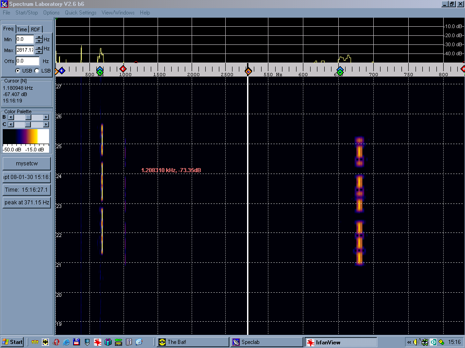
Task: Select the orange diamond marker at scale's left edge
Action: [56, 71]
